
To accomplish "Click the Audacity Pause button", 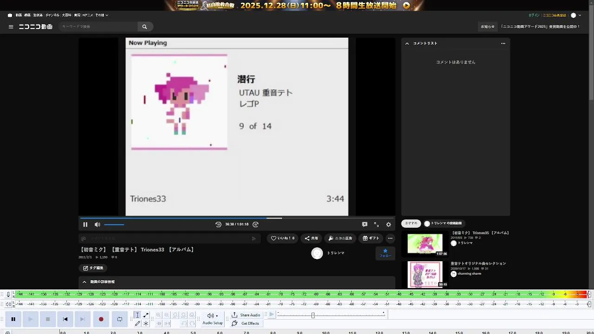I will point(13,319).
